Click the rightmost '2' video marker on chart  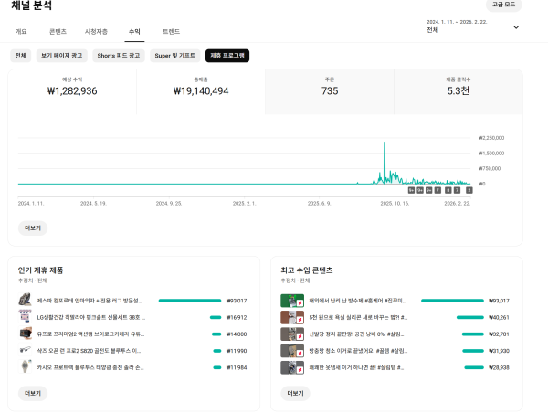pyautogui.click(x=469, y=190)
